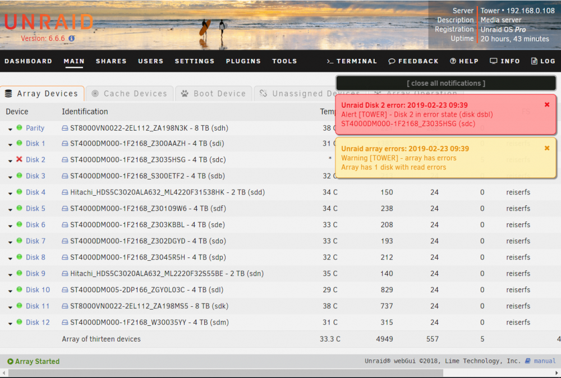The height and width of the screenshot is (378, 561).
Task: Select the Array Devices tab
Action: click(x=42, y=94)
